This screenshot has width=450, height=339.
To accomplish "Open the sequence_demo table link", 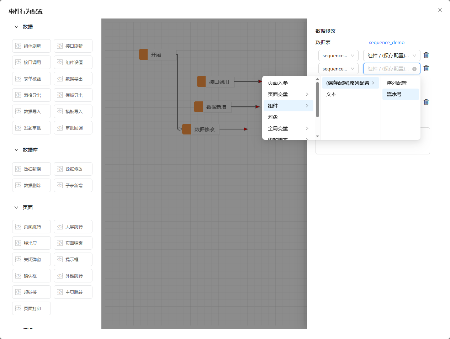I will pos(386,42).
